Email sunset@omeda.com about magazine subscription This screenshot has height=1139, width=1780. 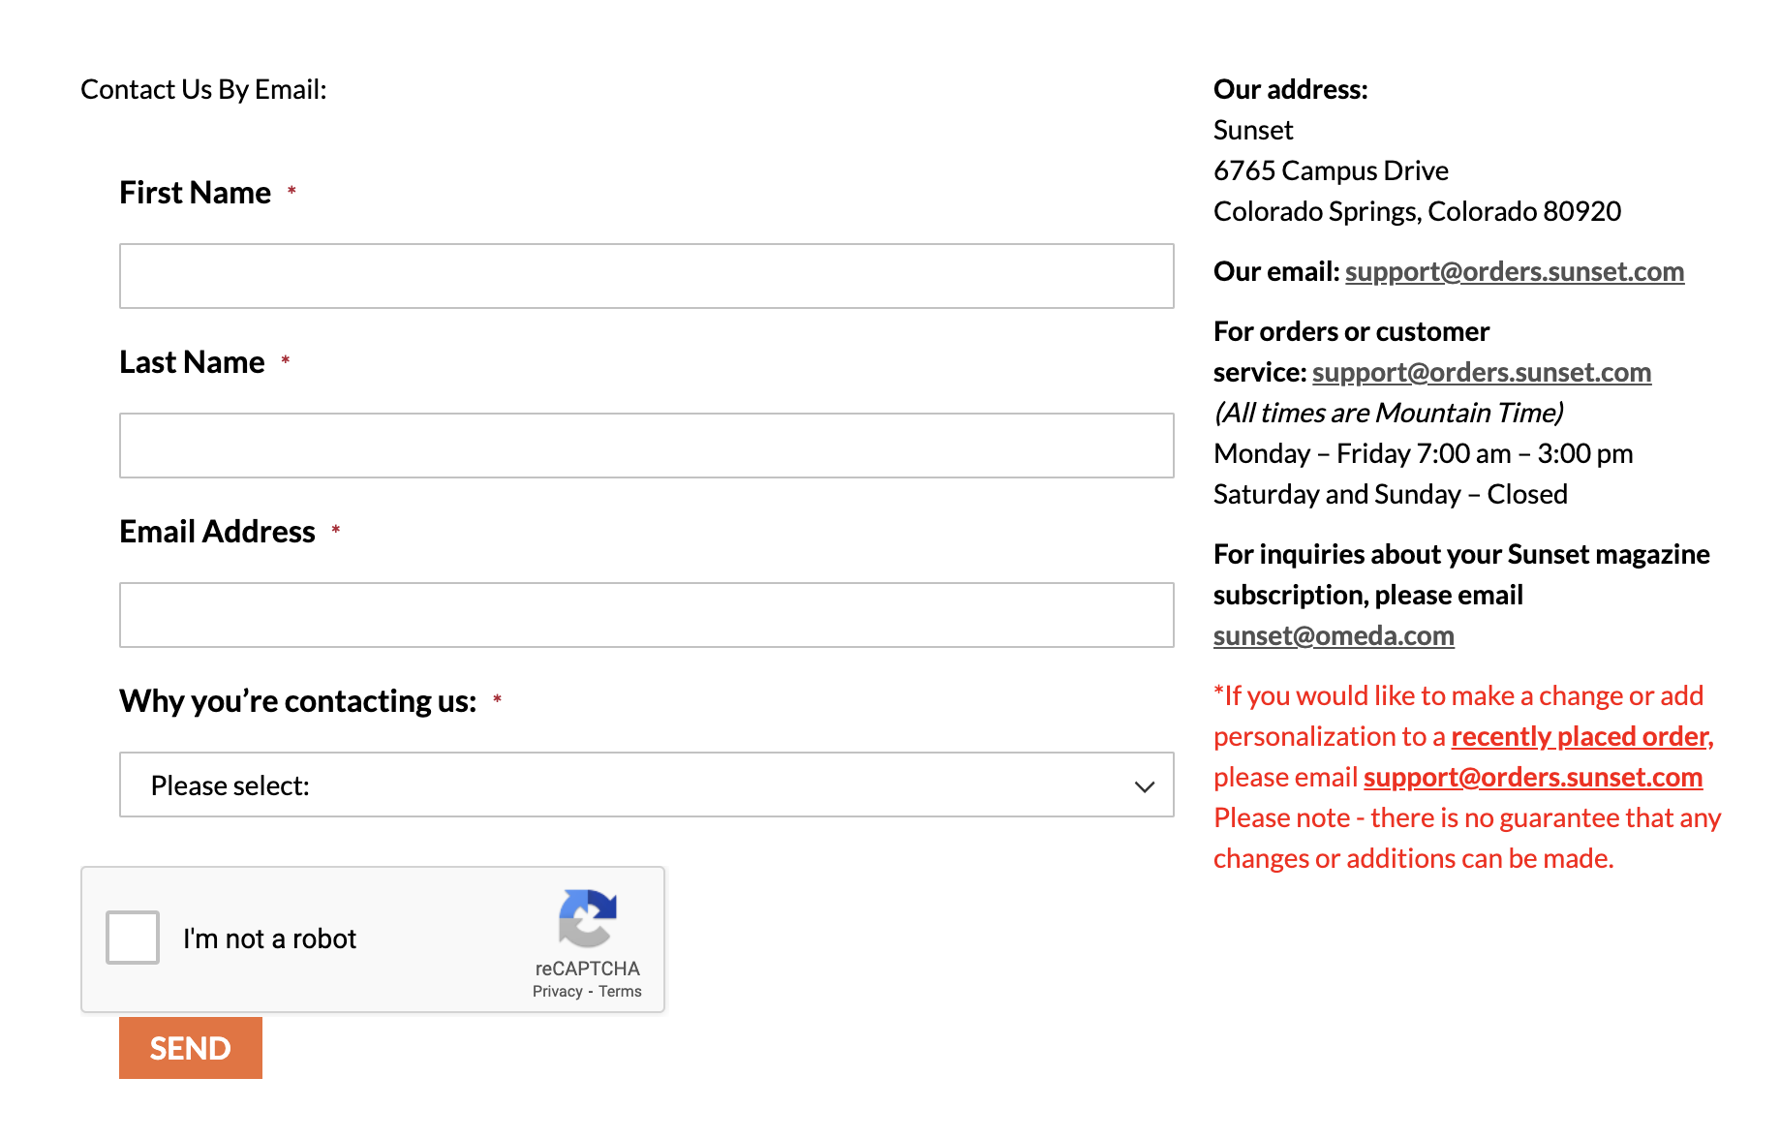click(x=1333, y=635)
